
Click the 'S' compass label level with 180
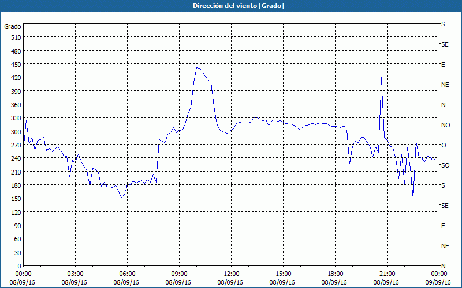[443, 185]
